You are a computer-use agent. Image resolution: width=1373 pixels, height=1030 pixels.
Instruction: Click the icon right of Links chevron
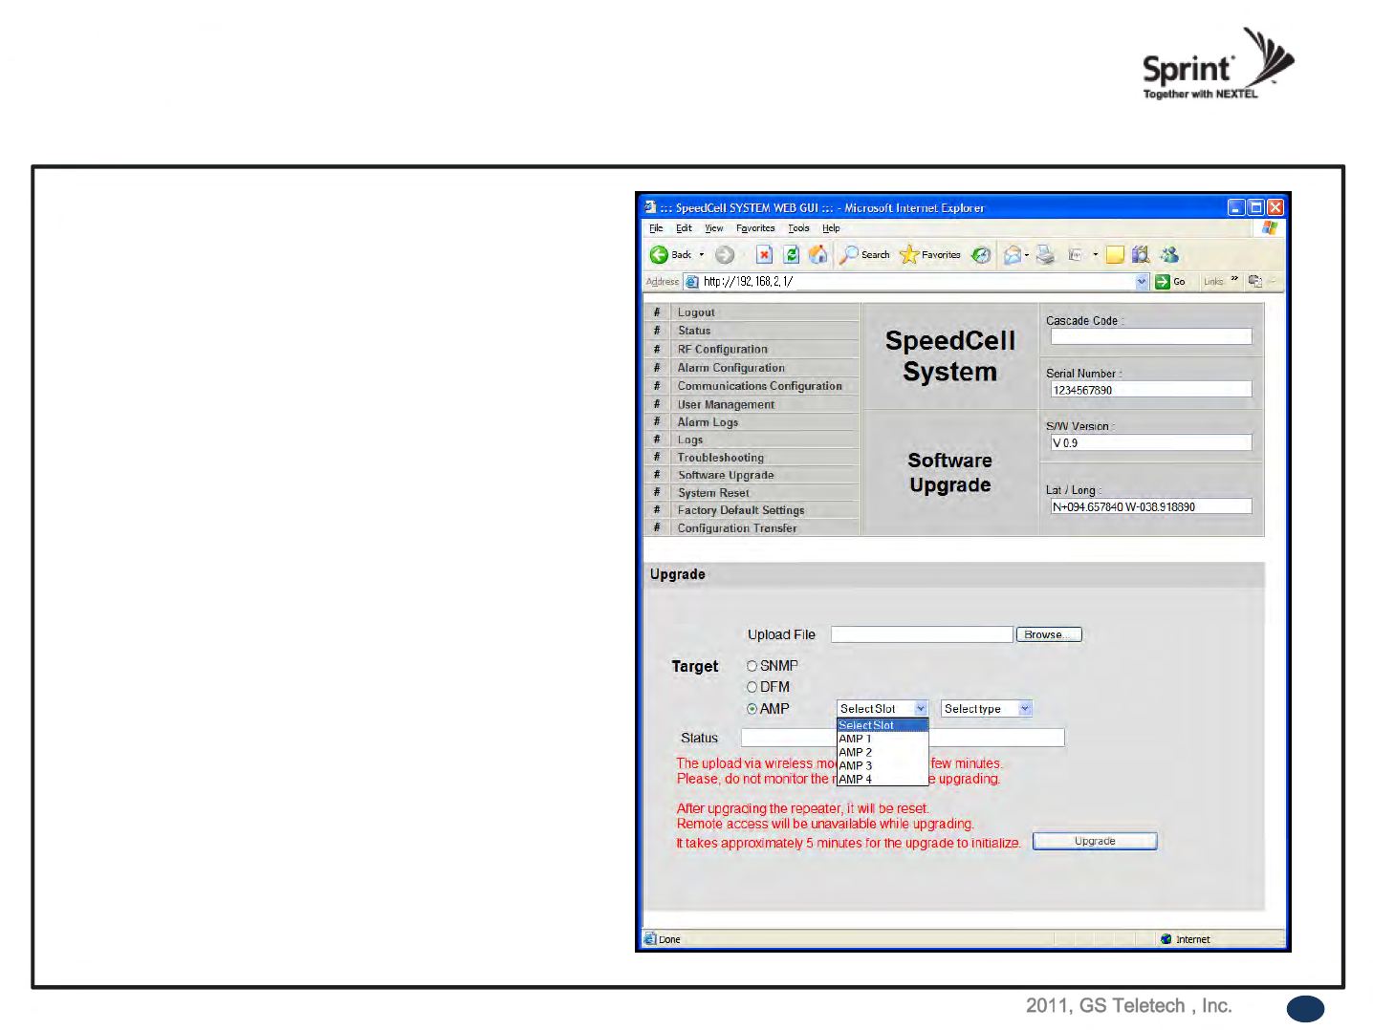coord(1255,281)
